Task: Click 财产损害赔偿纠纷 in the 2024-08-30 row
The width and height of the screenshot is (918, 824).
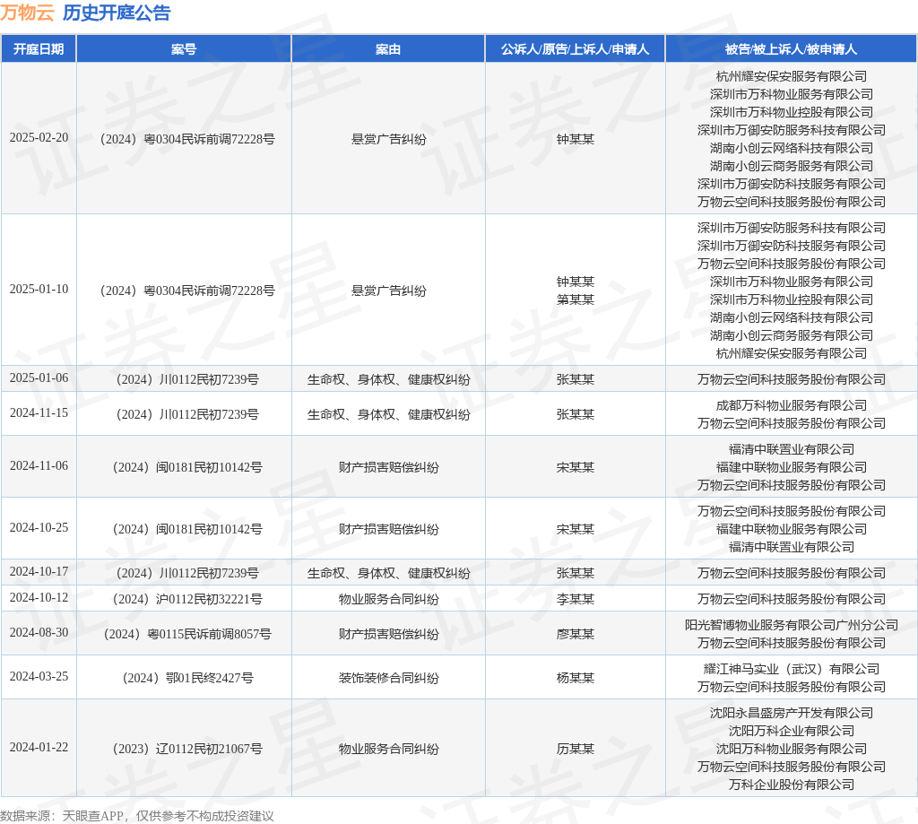Action: (389, 634)
